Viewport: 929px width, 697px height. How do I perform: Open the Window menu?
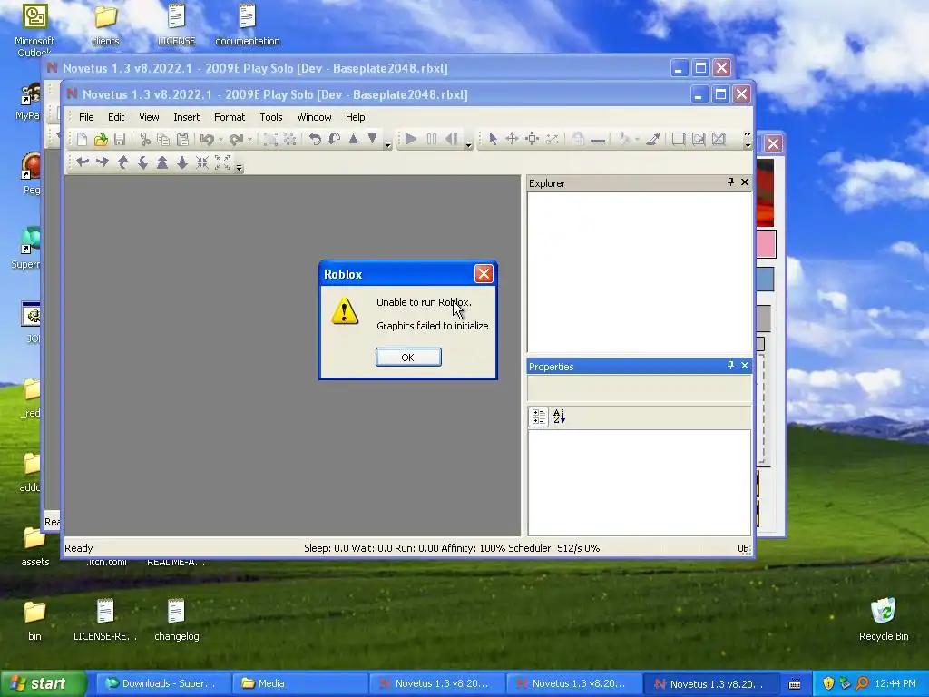point(314,117)
